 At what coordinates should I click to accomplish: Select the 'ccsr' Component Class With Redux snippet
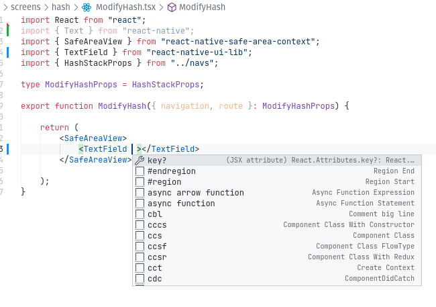point(277,257)
